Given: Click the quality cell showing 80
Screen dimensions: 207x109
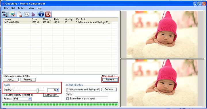Looking at the screenshot, I should tap(66, 22).
